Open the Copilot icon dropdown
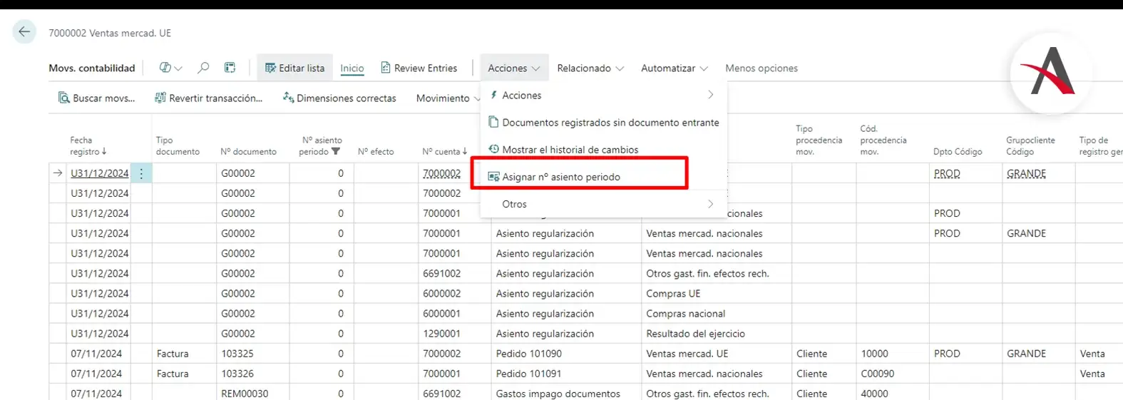 pyautogui.click(x=170, y=68)
